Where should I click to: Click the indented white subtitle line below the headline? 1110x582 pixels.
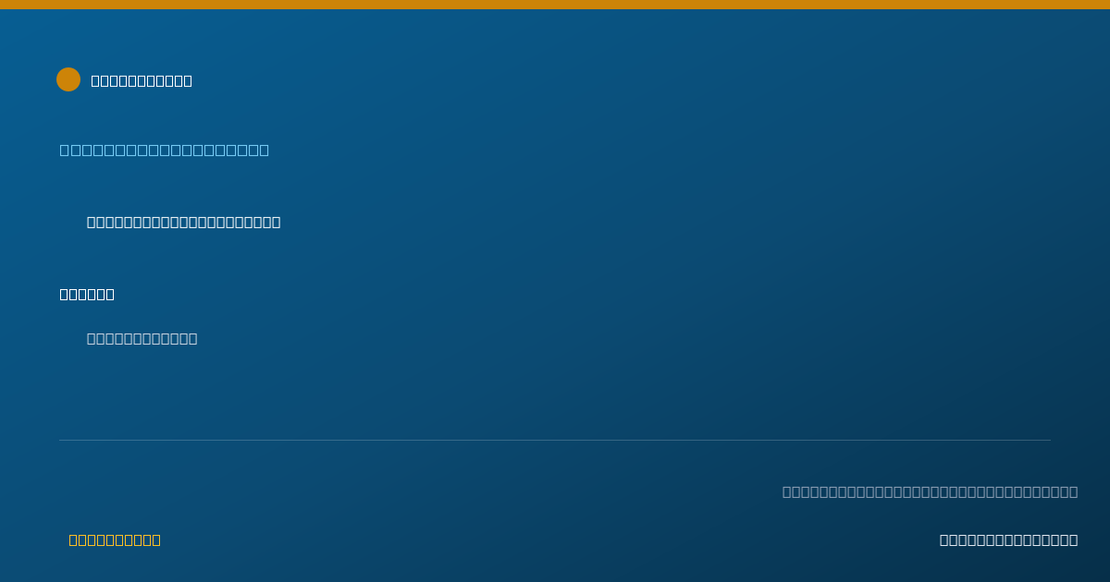183,222
